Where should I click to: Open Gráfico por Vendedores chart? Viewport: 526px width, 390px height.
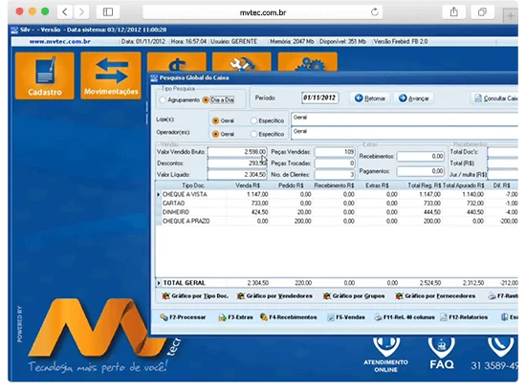click(274, 296)
